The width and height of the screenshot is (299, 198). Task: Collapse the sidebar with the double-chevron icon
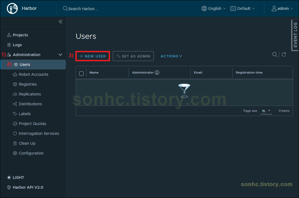[x=60, y=22]
